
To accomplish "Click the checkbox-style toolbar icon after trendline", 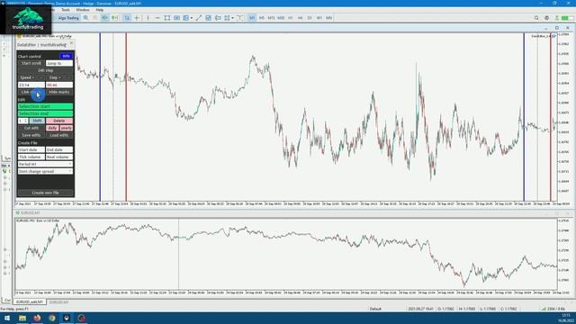I will click(x=208, y=18).
